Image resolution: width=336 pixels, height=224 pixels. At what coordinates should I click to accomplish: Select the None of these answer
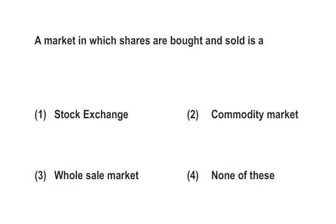[243, 175]
